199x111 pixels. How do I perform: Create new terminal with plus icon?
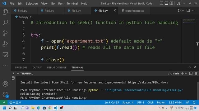click(x=182, y=73)
